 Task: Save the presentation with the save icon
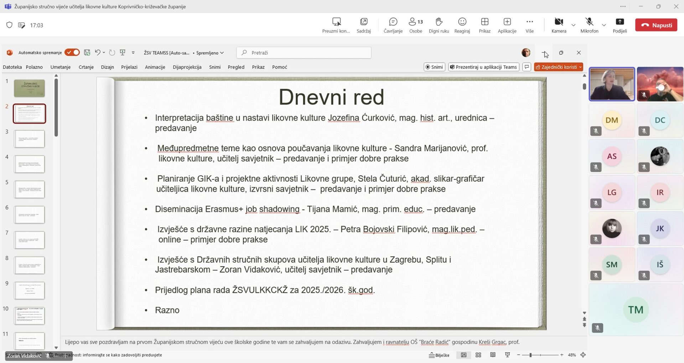(x=87, y=52)
